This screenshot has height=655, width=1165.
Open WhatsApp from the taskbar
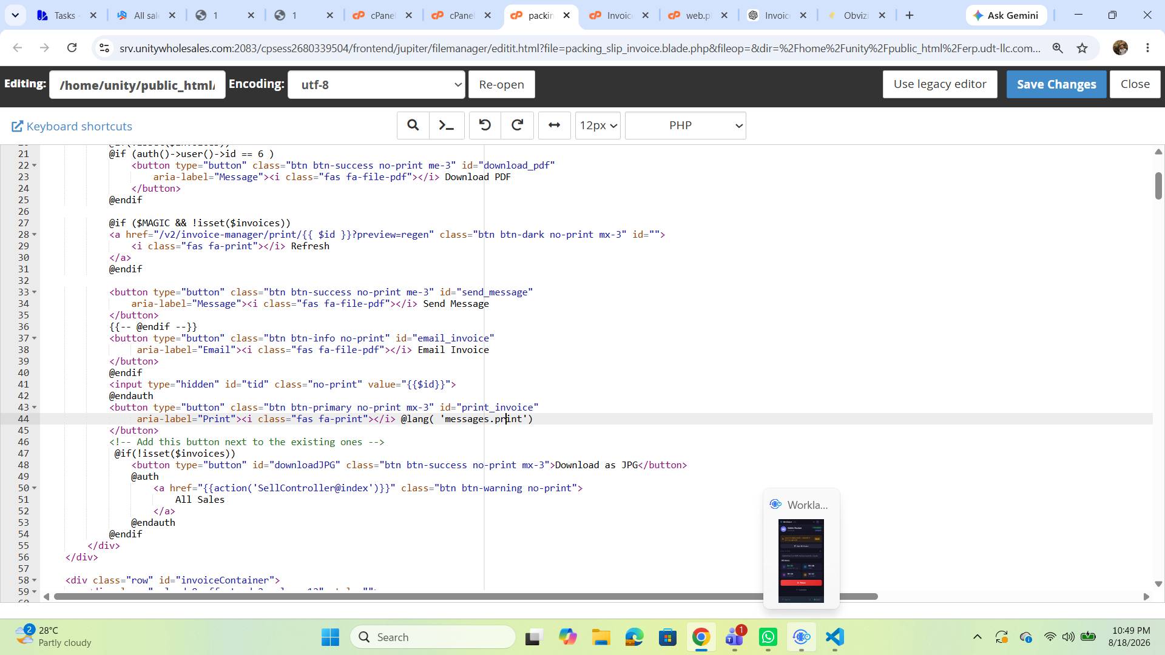click(768, 637)
